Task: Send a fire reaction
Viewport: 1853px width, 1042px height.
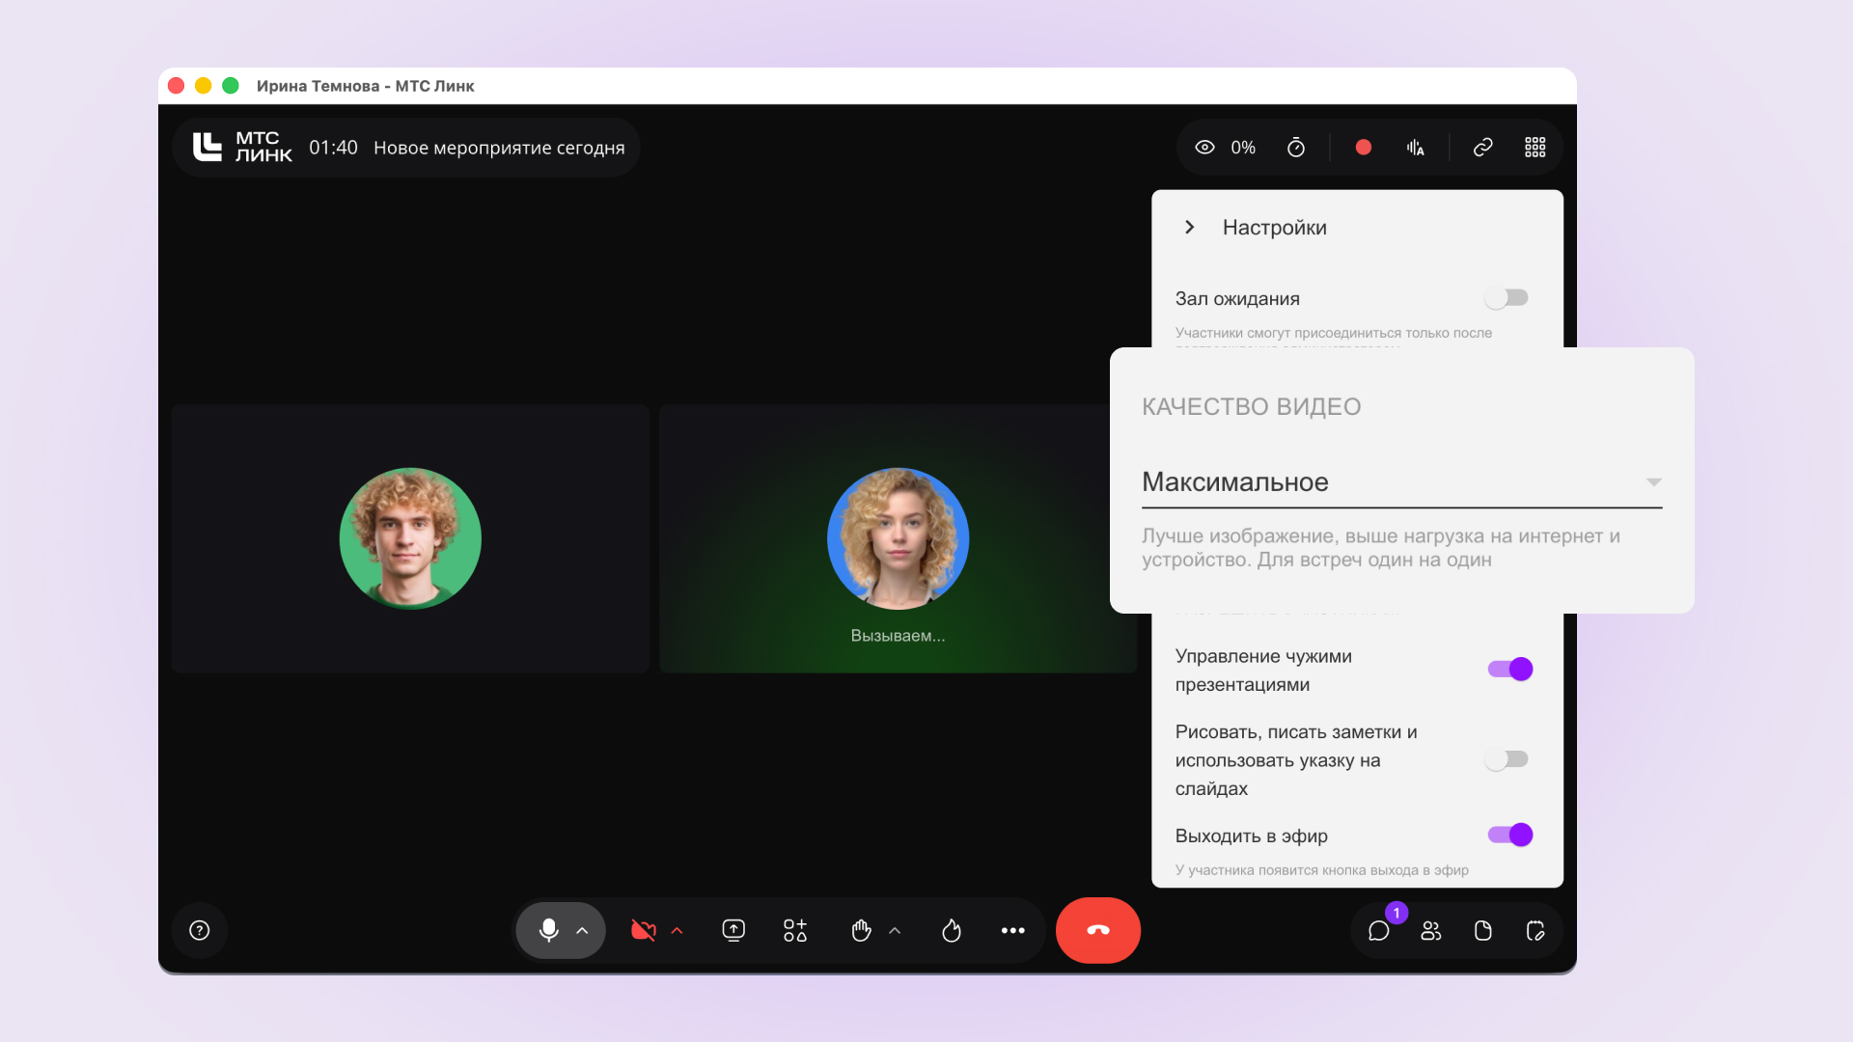Action: (952, 930)
